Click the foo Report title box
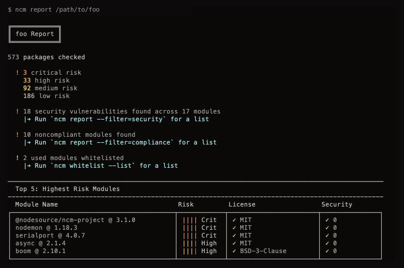Screen dimensions: 404x268 [x=35, y=34]
